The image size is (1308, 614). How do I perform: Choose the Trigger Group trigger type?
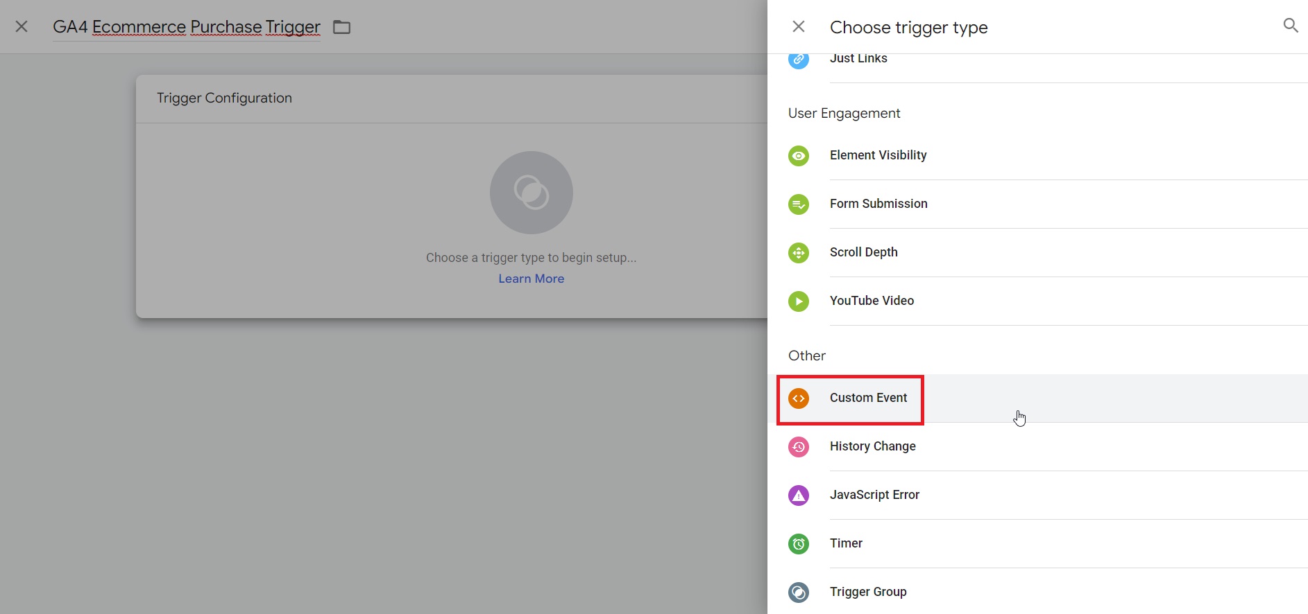[868, 592]
